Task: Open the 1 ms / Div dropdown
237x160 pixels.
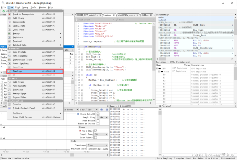Action: click(x=89, y=110)
